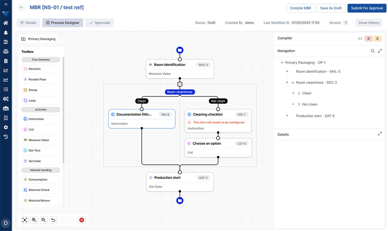
Task: Click the hamburger list icon in sidebar
Action: [5, 42]
